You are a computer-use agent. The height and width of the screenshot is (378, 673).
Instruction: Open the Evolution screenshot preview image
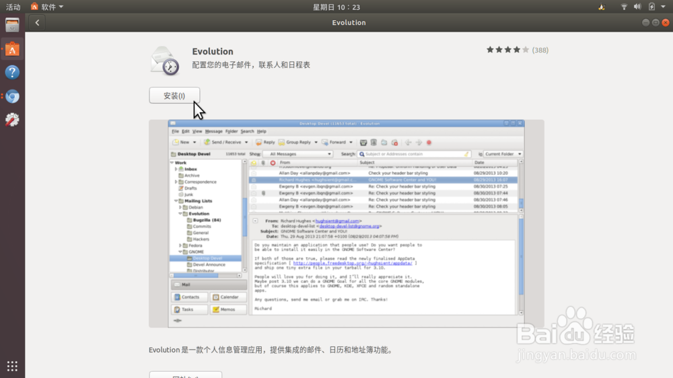tap(347, 223)
